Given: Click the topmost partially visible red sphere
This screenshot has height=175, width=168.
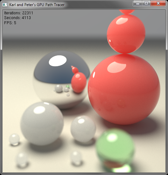Looking at the screenshot, I should [x=127, y=12].
